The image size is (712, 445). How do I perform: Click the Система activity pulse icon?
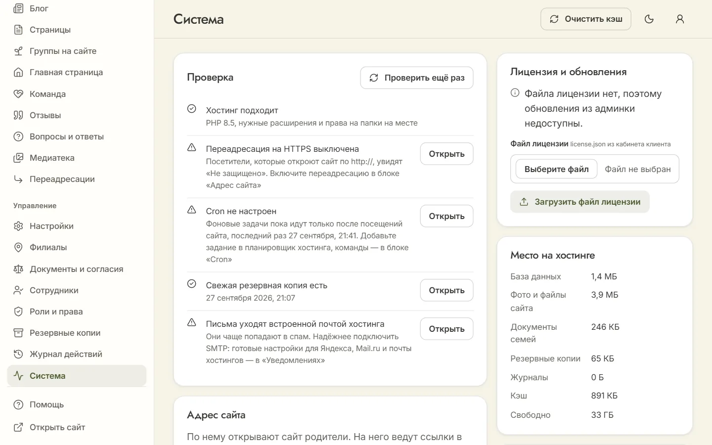18,376
